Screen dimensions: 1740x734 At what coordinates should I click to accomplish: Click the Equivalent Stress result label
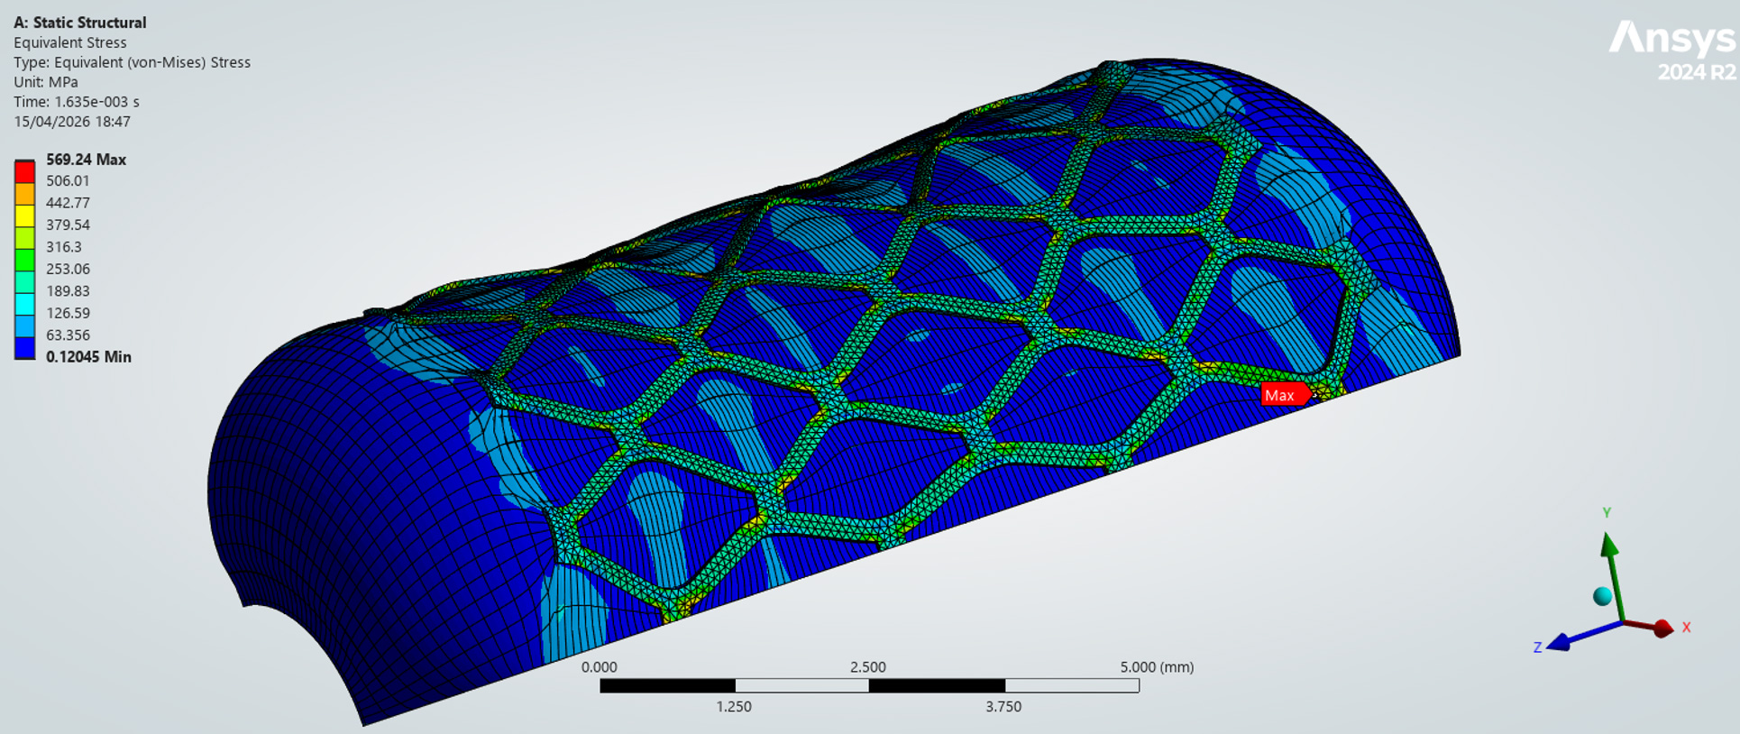pyautogui.click(x=69, y=42)
